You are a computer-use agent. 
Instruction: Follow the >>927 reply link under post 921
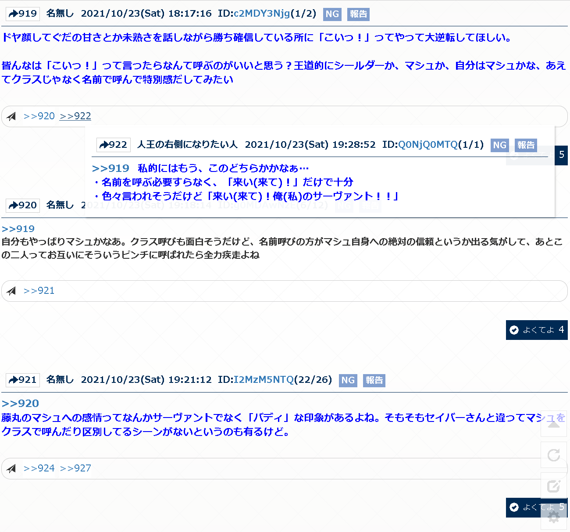click(x=75, y=468)
